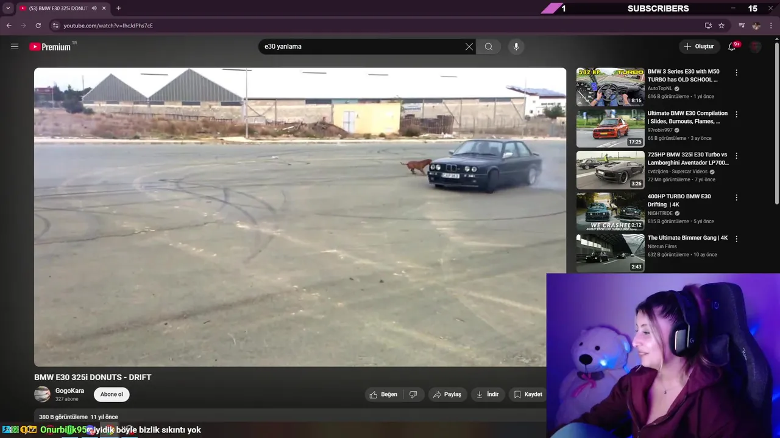Open title 'BMW 3 Series E30 with M50 TURBO'
Screen dimensions: 780x438
[683, 75]
